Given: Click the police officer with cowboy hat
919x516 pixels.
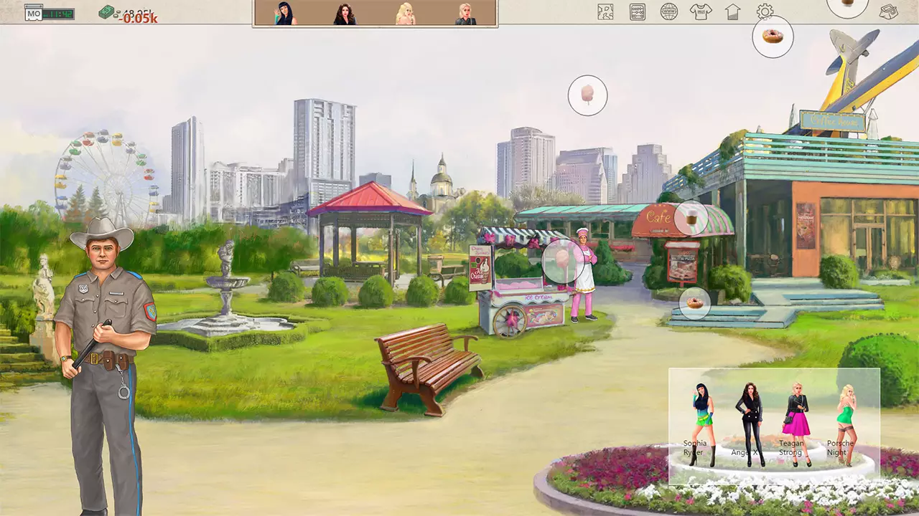Looking at the screenshot, I should (x=106, y=358).
